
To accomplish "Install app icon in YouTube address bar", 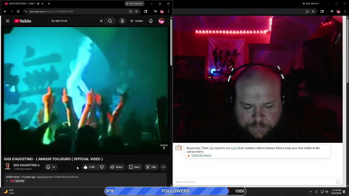I will pos(131,11).
